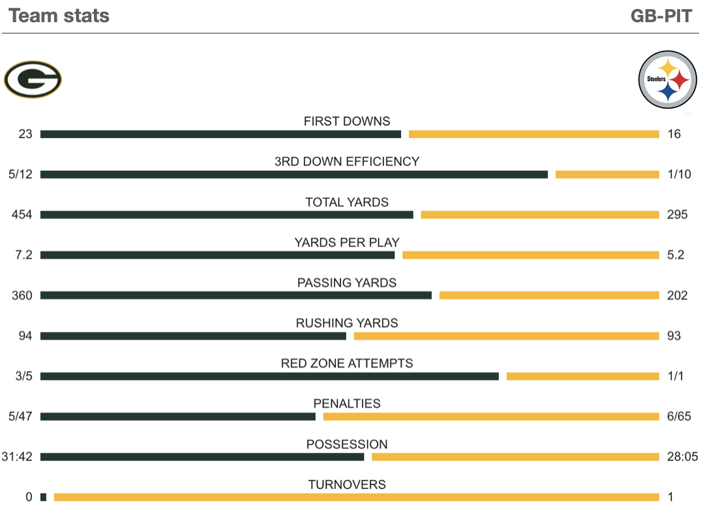Click the green PASSING YARDS bar
Viewport: 703px width, 515px height.
tap(235, 295)
